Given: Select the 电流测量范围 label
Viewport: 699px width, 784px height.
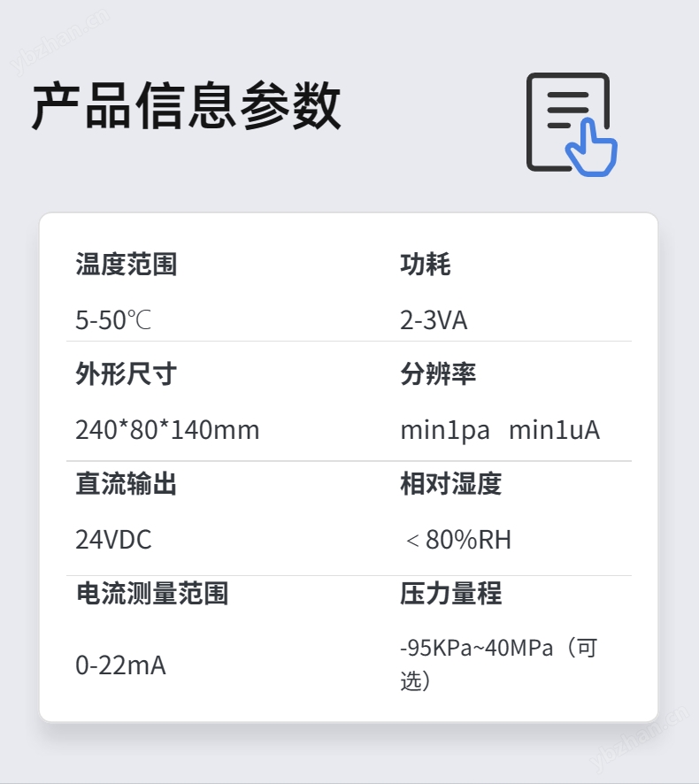Looking at the screenshot, I should pos(152,593).
